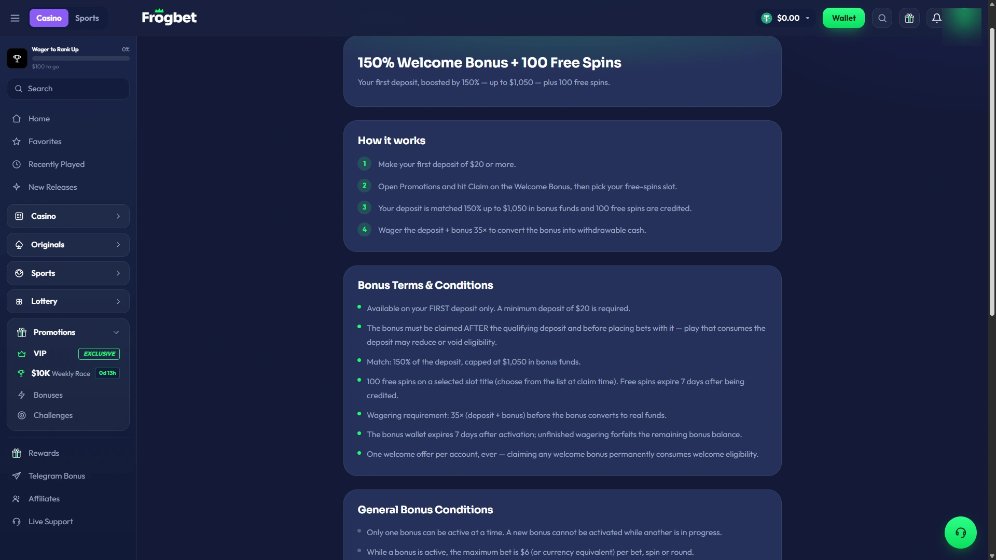Click the Wager to Rank Up progress bar
This screenshot has width=996, height=560.
81,59
